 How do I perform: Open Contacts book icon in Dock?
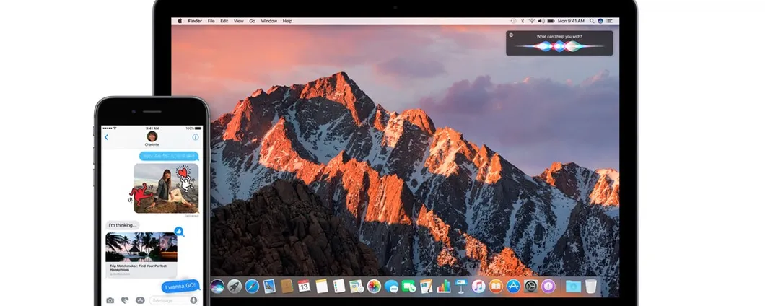(x=287, y=286)
